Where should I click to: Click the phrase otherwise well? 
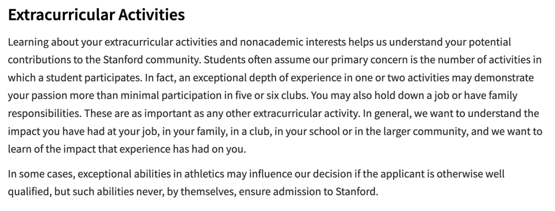coord(470,174)
